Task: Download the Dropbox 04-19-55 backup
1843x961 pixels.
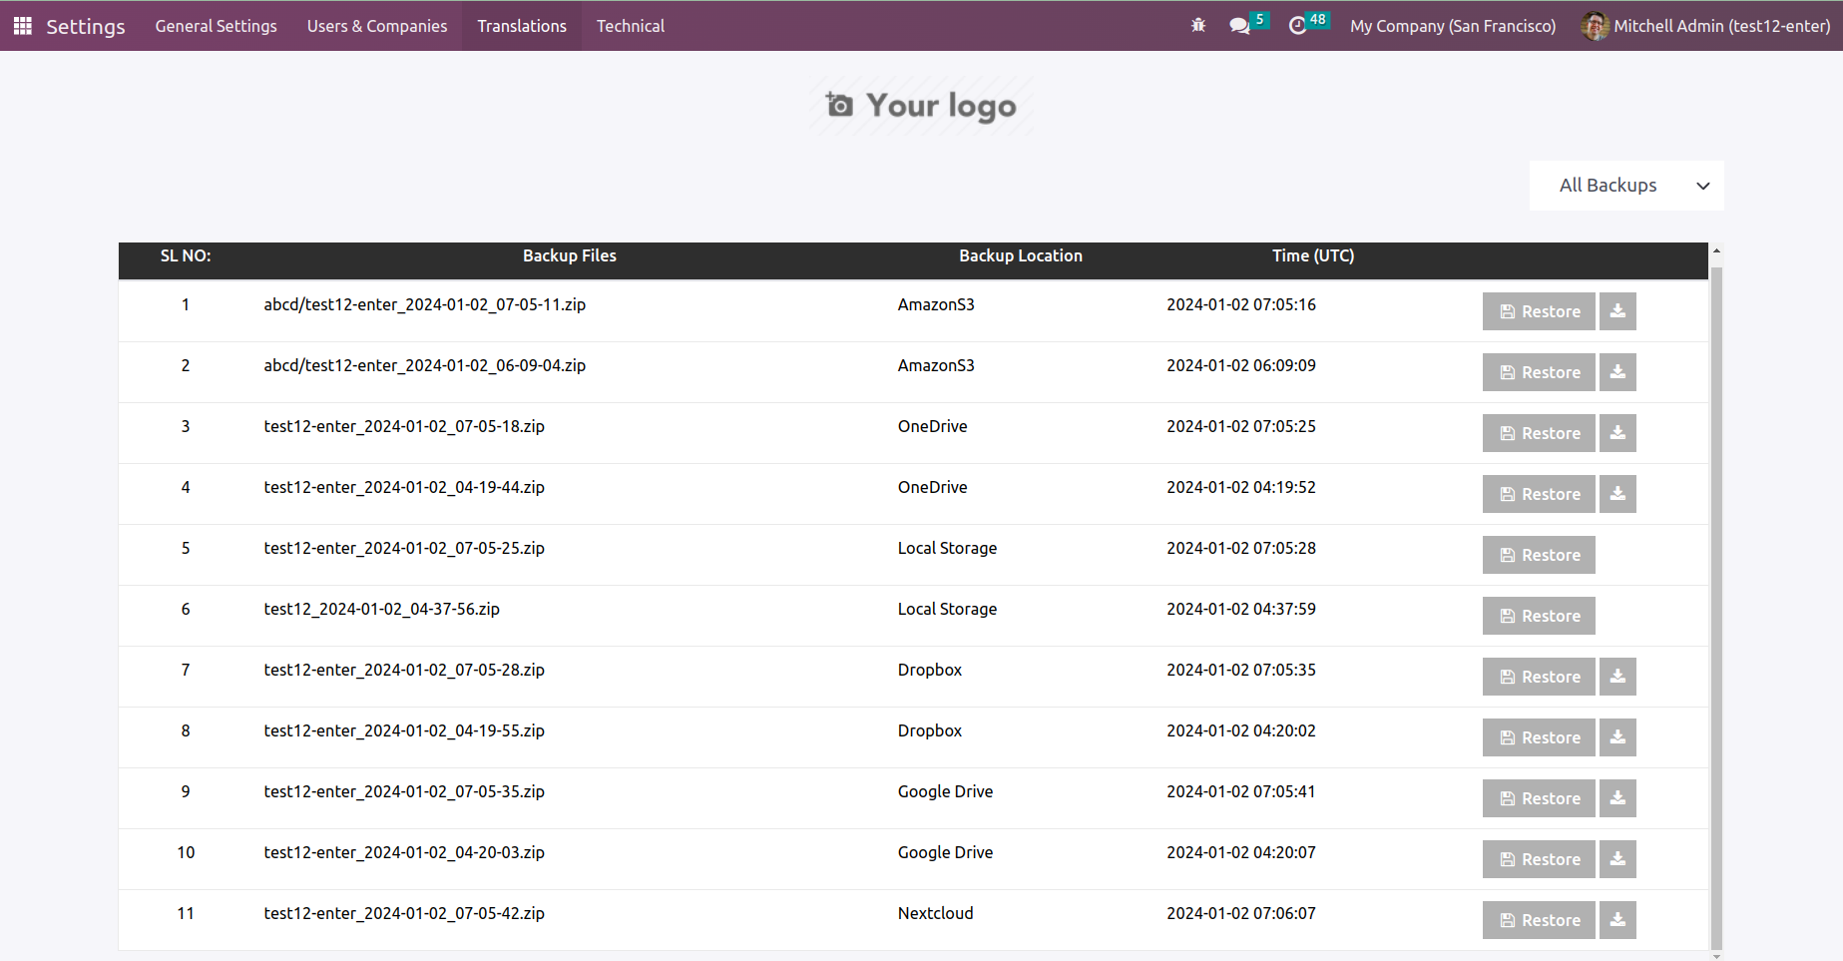Action: click(1617, 737)
